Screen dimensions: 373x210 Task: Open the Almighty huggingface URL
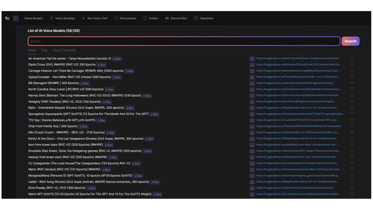295,101
